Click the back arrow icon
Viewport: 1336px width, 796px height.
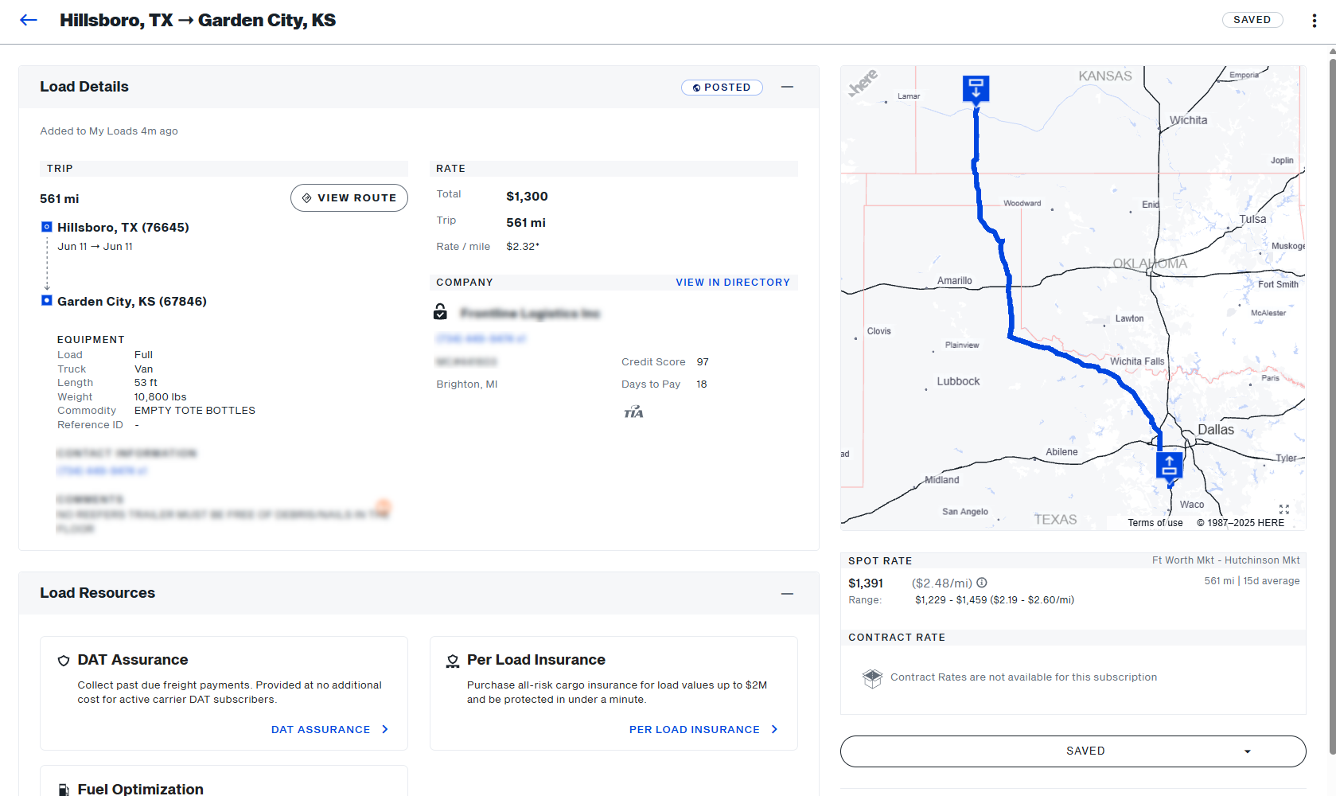(x=29, y=20)
